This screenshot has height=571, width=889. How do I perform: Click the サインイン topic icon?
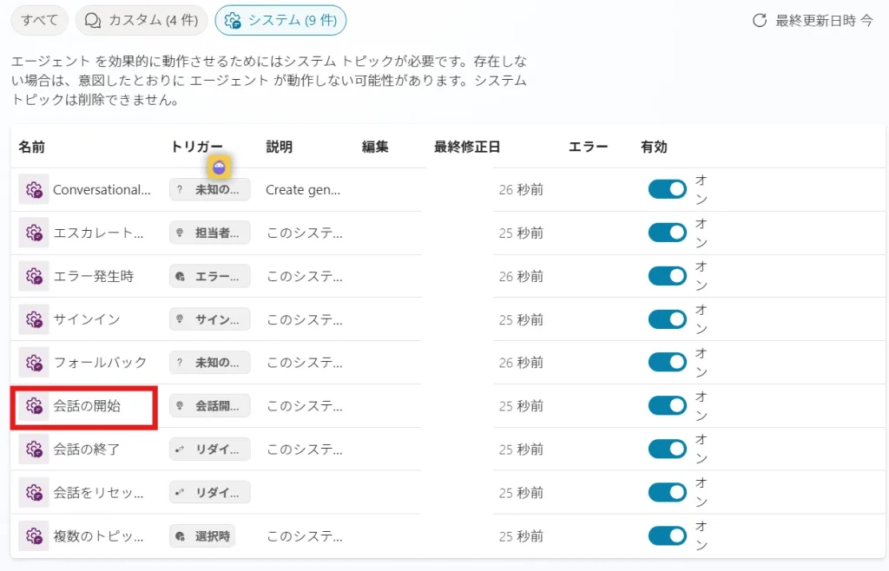point(34,319)
